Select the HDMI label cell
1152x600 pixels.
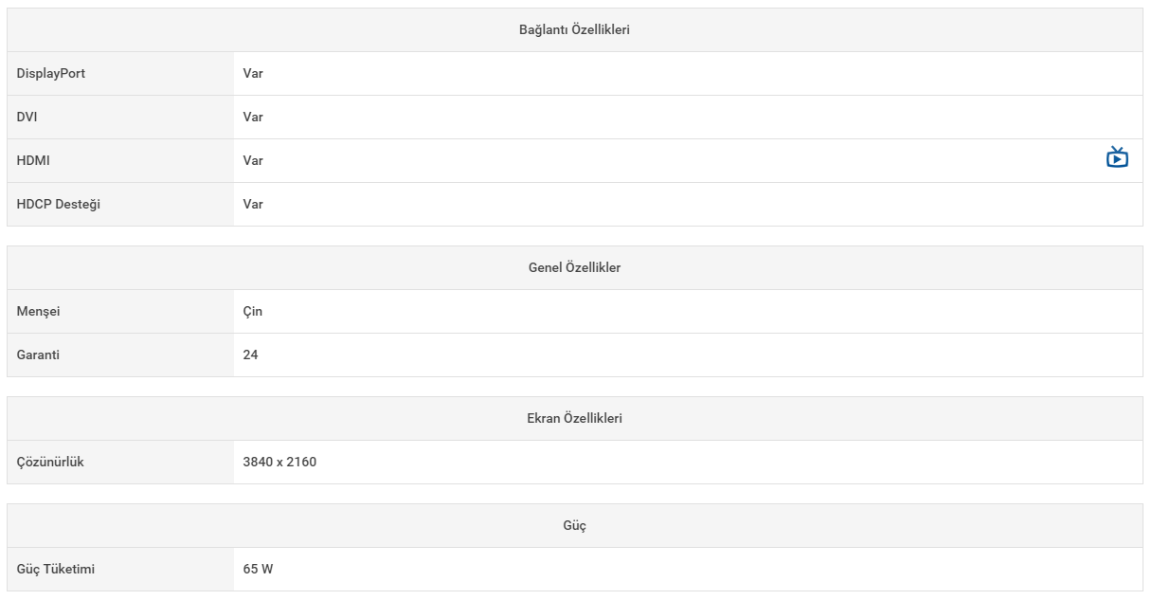(x=120, y=160)
